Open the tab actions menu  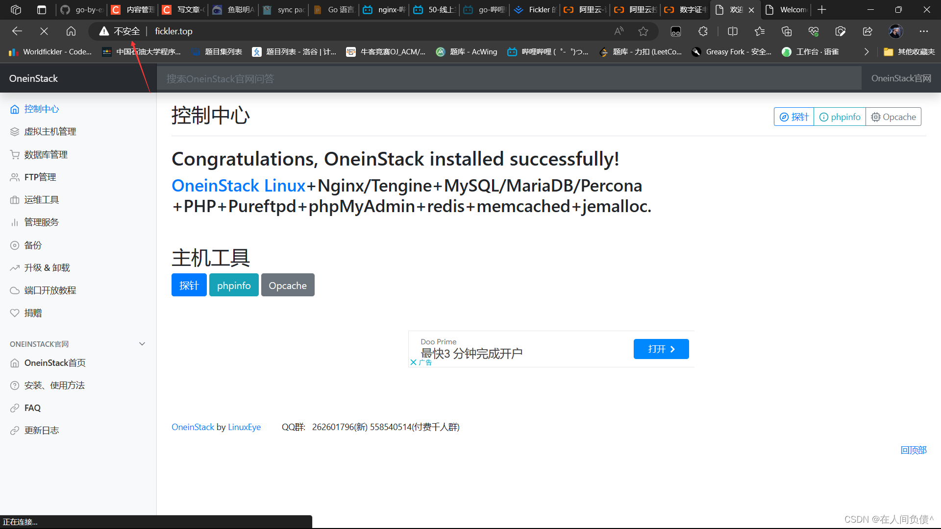coord(42,10)
